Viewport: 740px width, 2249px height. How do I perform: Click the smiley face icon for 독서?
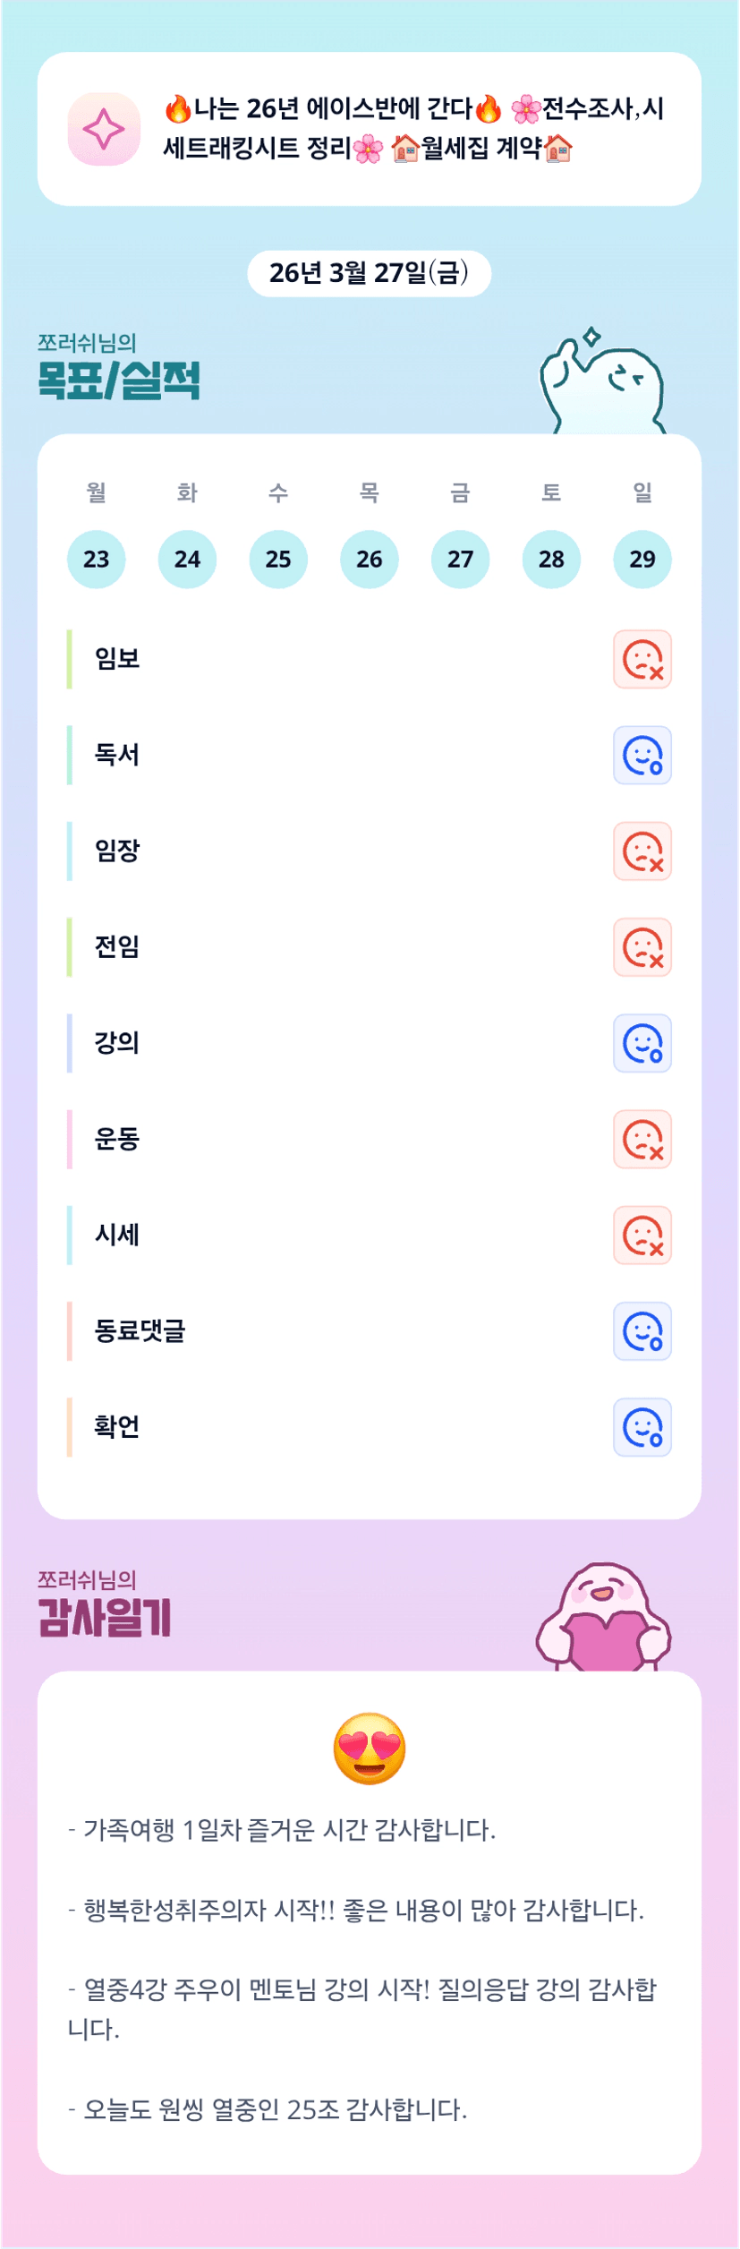click(642, 756)
